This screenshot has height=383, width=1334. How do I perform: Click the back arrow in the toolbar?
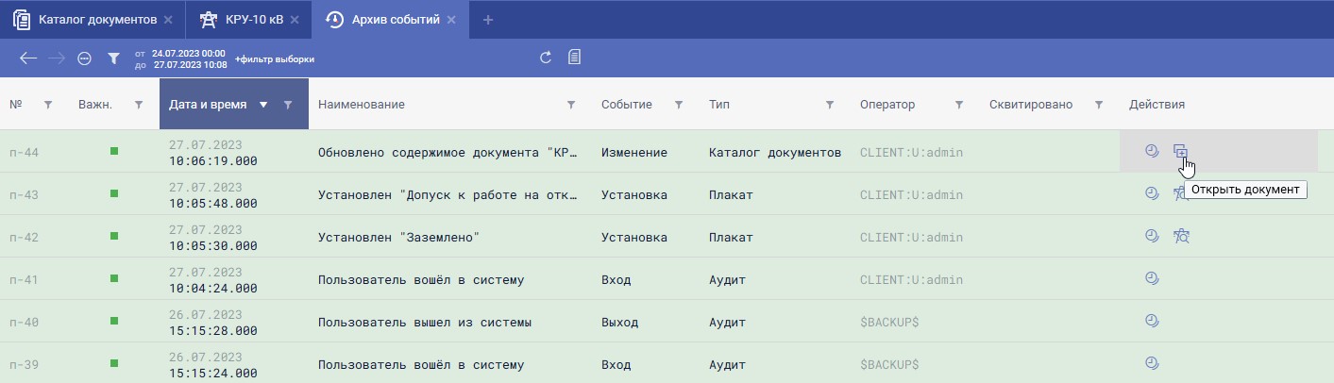point(28,58)
